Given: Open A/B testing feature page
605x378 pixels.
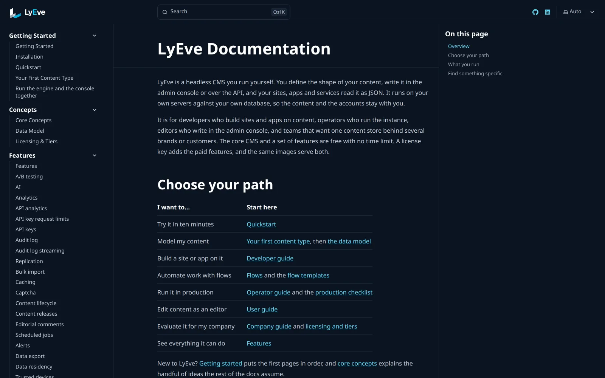Looking at the screenshot, I should pos(29,177).
